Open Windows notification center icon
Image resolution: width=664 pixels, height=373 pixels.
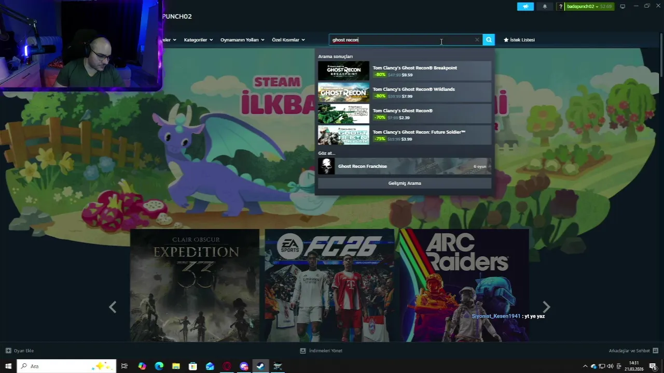pos(653,366)
